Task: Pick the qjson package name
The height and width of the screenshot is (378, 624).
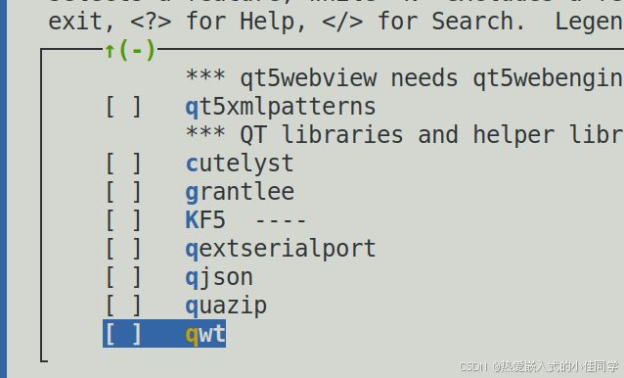Action: [219, 278]
